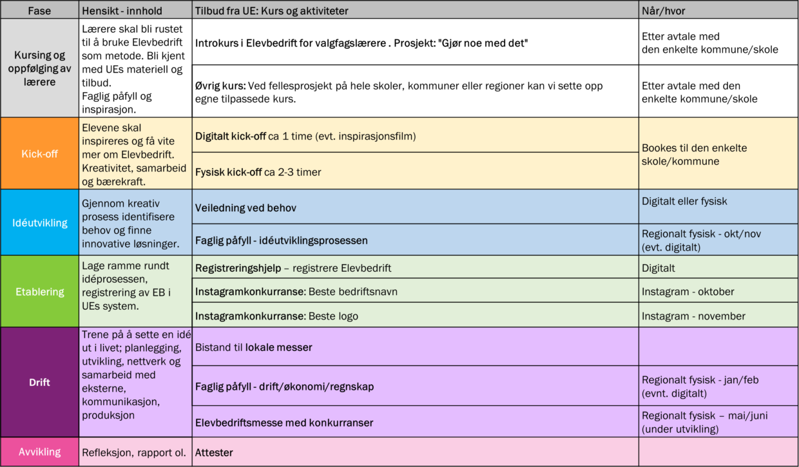Select the purple Drift phase cell
799x467 pixels.
point(39,382)
